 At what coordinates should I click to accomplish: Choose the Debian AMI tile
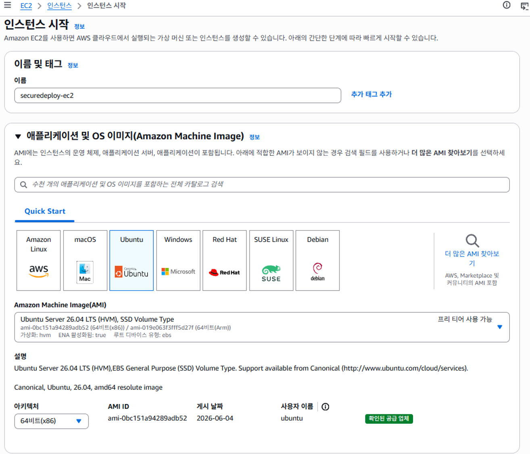pos(318,260)
